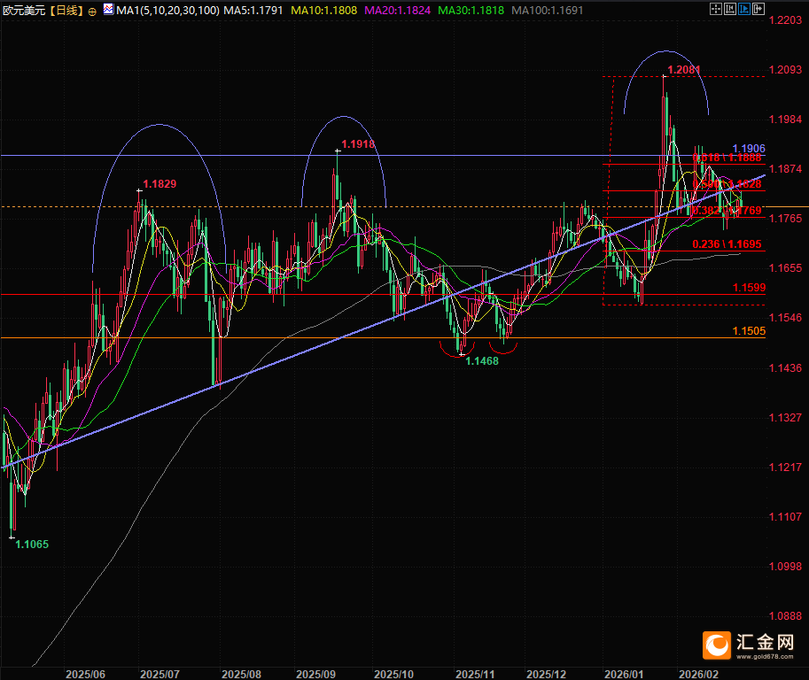Open the 【日线】 period selector
Image resolution: width=809 pixels, height=680 pixels.
[65, 11]
